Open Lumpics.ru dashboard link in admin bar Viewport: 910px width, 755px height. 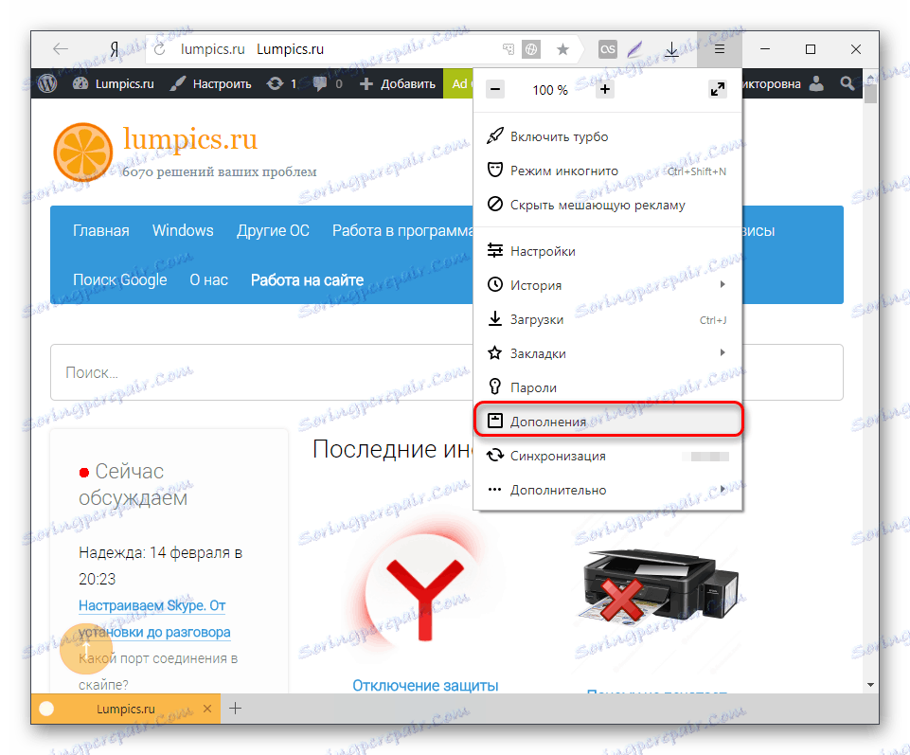pyautogui.click(x=114, y=83)
